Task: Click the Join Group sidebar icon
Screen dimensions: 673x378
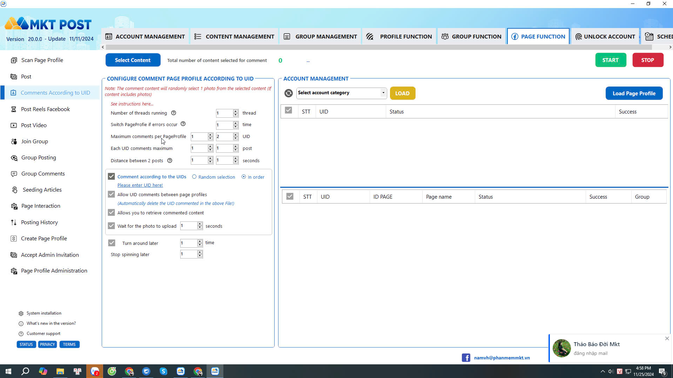Action: [14, 142]
